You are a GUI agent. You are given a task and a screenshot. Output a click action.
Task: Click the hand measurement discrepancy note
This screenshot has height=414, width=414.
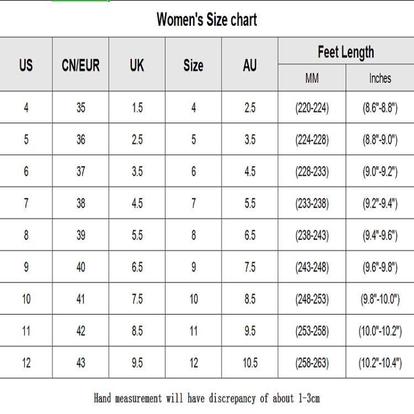point(207,397)
